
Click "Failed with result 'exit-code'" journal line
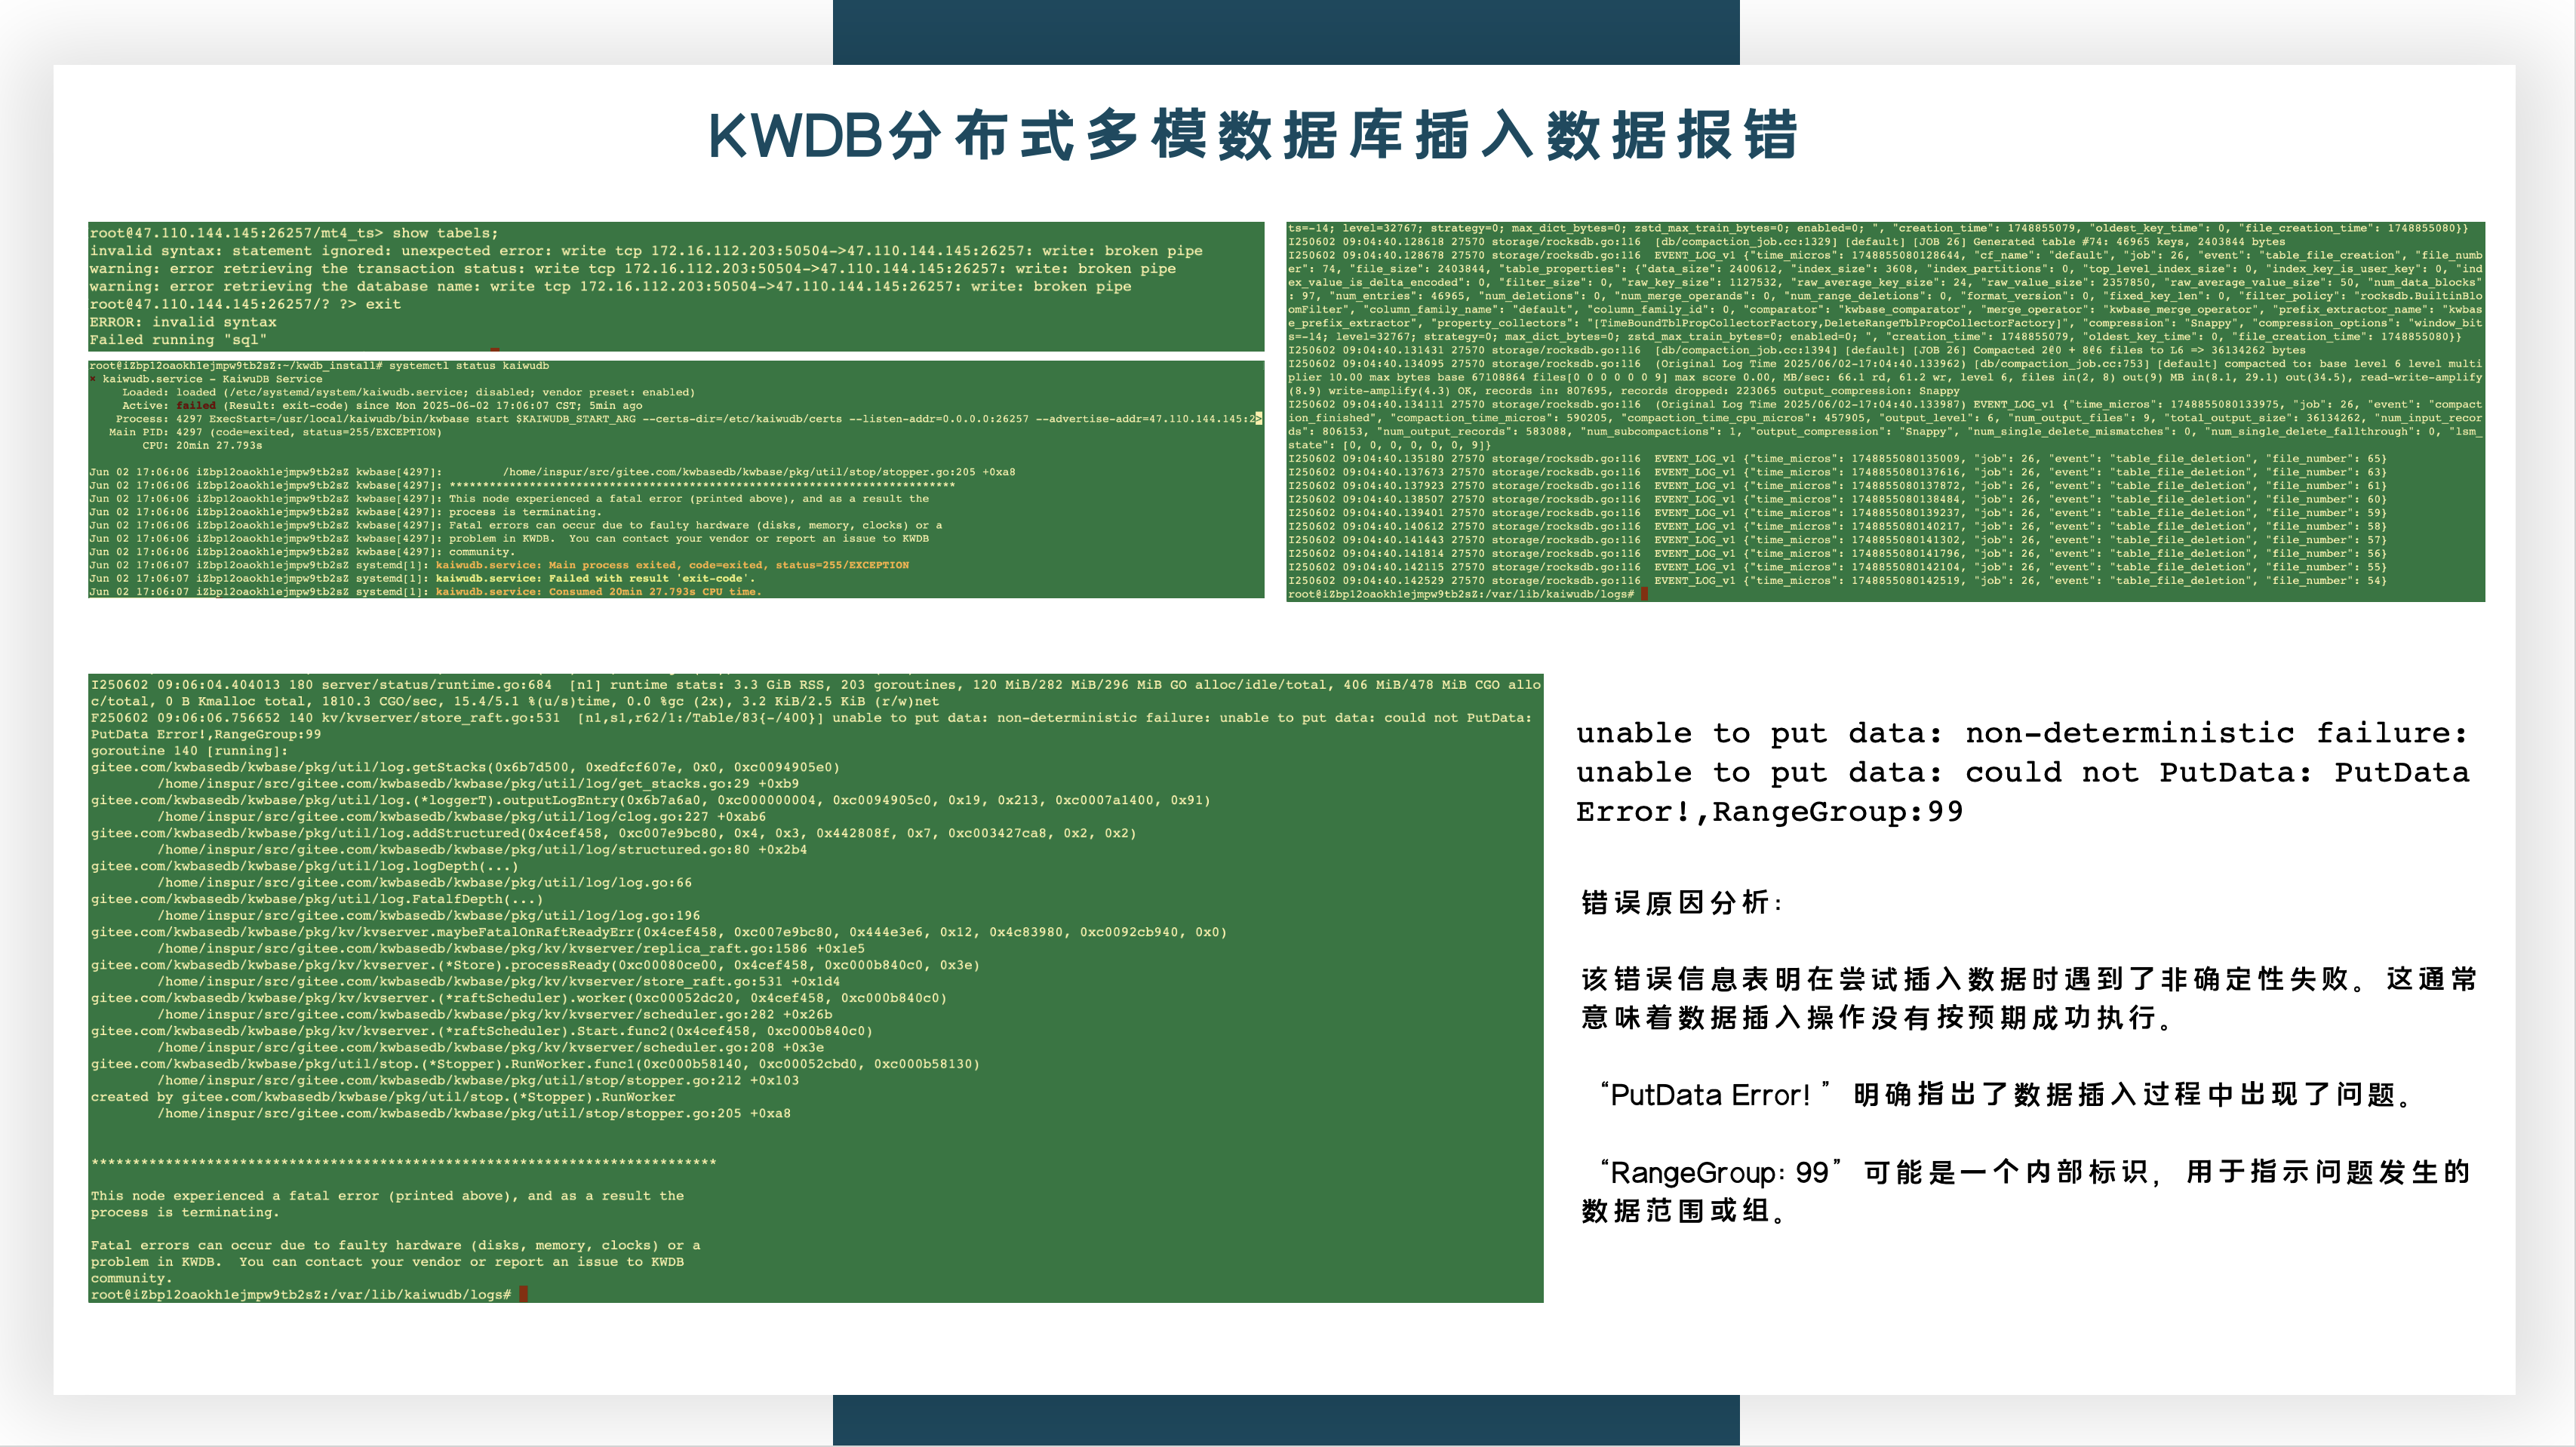(422, 578)
